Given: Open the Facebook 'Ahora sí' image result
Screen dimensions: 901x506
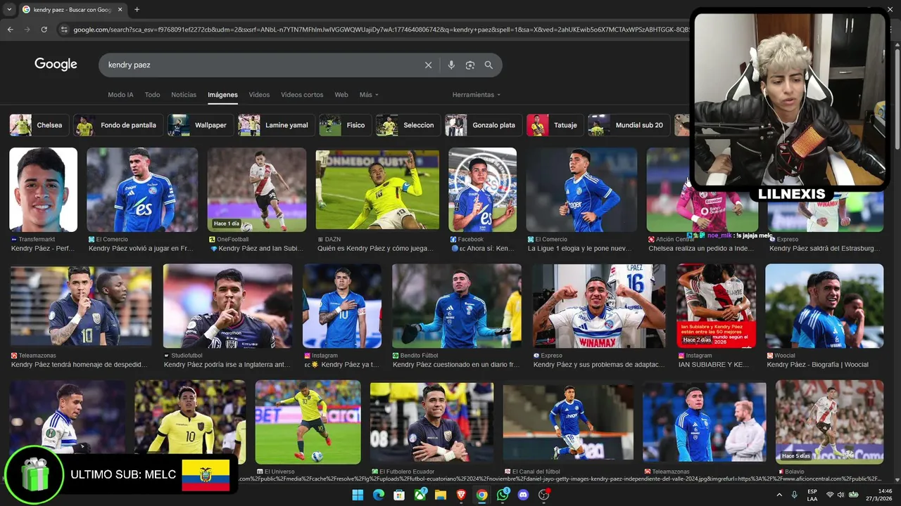Looking at the screenshot, I should (482, 190).
